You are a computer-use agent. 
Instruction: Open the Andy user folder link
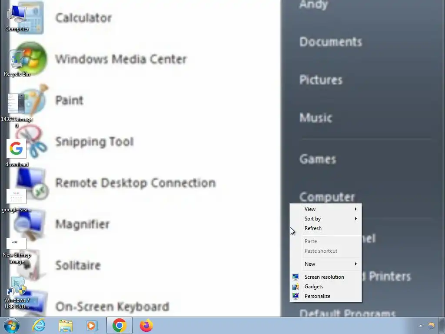point(314,4)
